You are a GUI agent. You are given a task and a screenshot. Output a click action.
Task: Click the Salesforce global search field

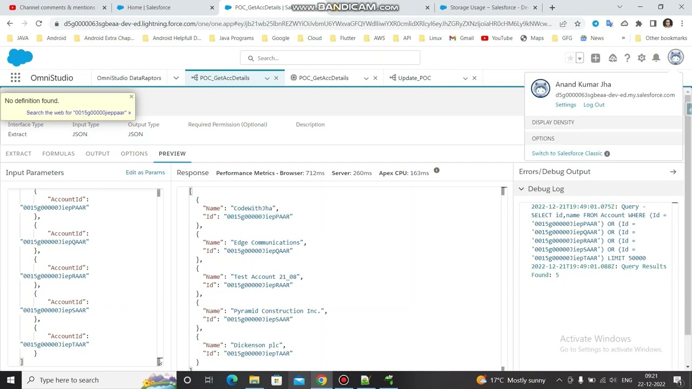(330, 58)
